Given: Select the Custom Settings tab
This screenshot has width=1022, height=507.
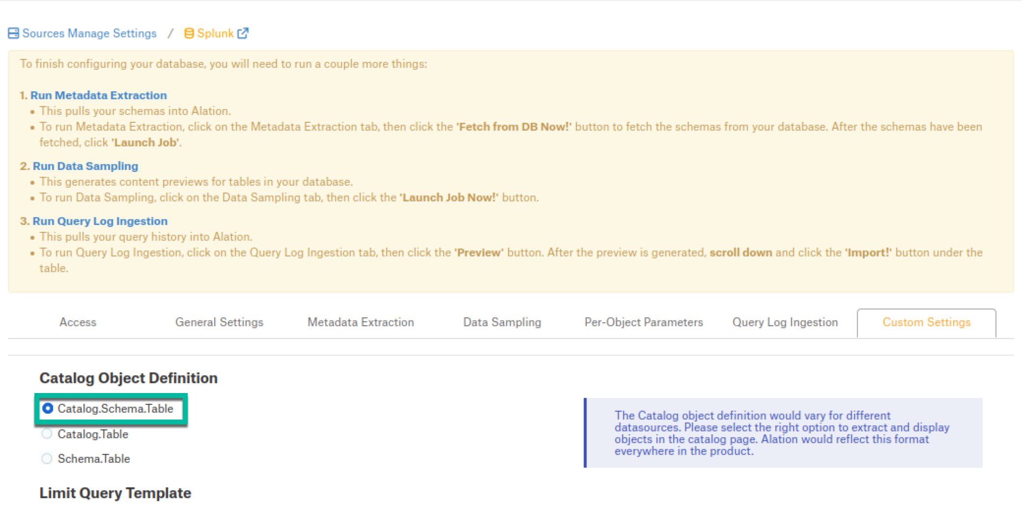Looking at the screenshot, I should click(x=927, y=323).
